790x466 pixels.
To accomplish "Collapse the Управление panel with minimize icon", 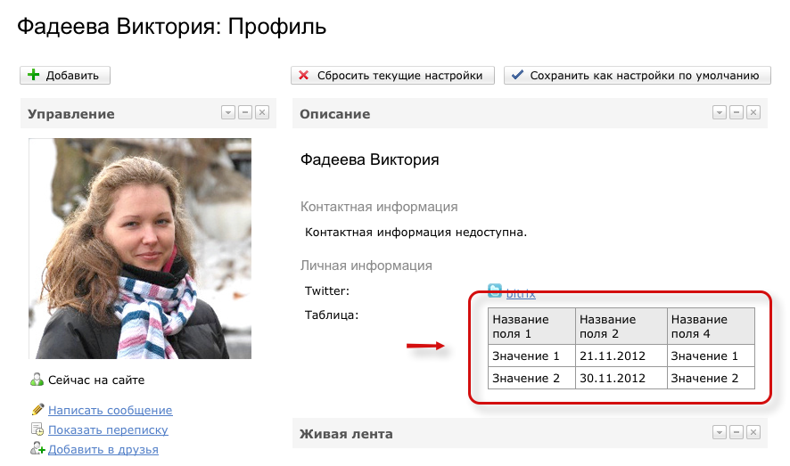I will tap(245, 112).
